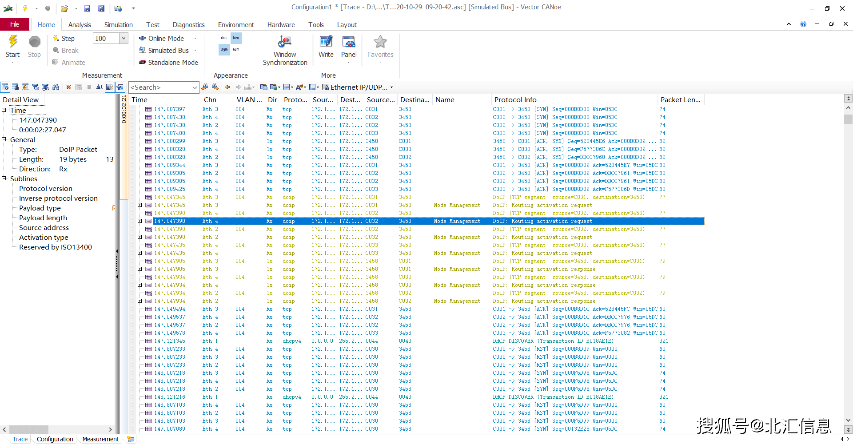This screenshot has width=853, height=444.
Task: Click the binoculars find icon in trace toolbar
Action: [x=56, y=87]
